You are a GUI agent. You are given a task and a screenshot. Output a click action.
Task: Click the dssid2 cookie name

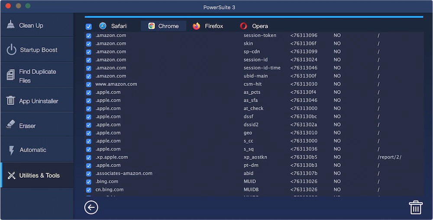tap(251, 124)
